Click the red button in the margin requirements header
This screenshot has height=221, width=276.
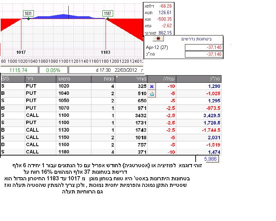[160, 39]
